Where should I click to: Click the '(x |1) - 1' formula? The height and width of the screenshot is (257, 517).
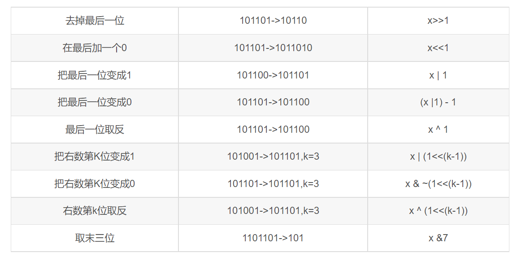(438, 102)
